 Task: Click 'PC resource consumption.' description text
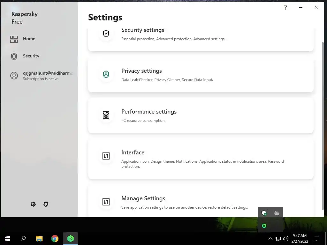tap(143, 121)
